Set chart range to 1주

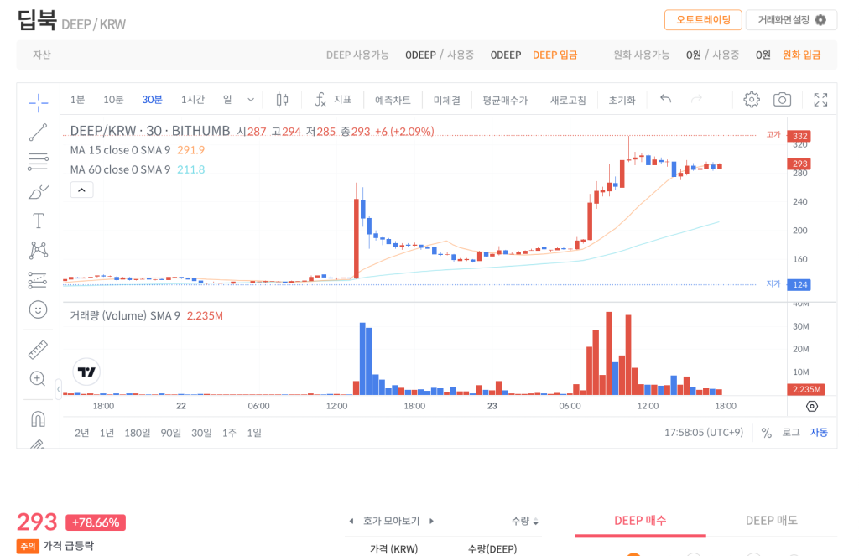[230, 433]
